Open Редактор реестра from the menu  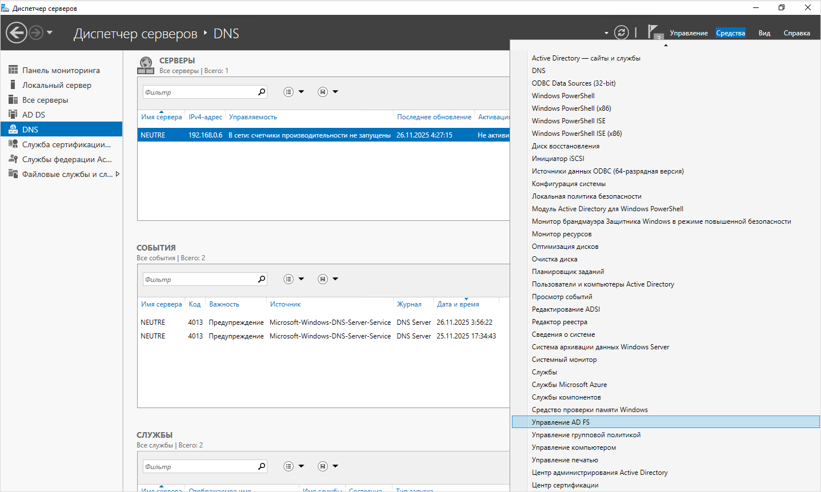coord(559,322)
